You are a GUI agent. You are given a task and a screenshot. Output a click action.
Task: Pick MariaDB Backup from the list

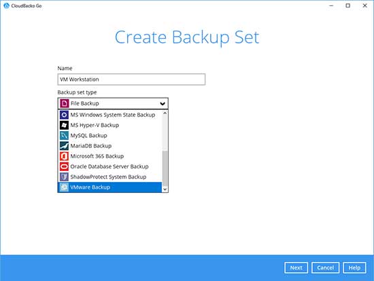click(110, 146)
